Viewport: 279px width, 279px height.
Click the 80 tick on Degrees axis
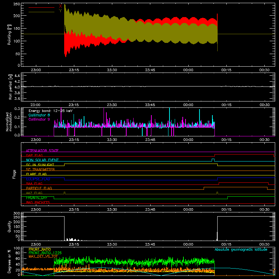(x=18, y=253)
